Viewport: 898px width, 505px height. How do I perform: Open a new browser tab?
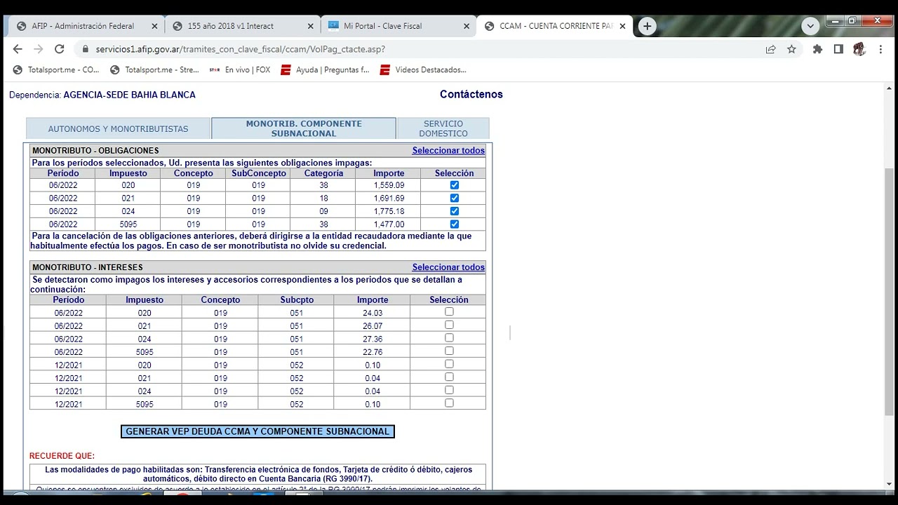point(647,26)
